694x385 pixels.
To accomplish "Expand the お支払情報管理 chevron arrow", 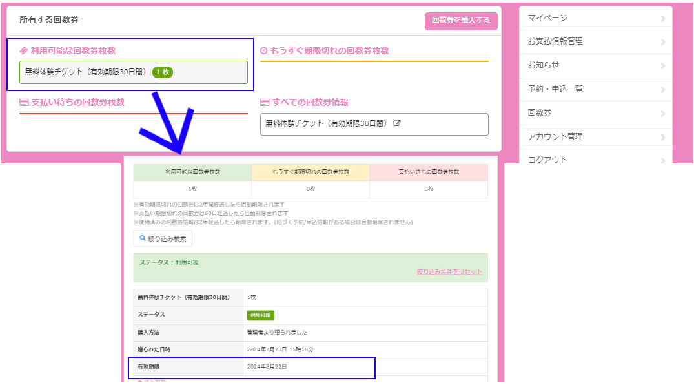I will pos(663,42).
